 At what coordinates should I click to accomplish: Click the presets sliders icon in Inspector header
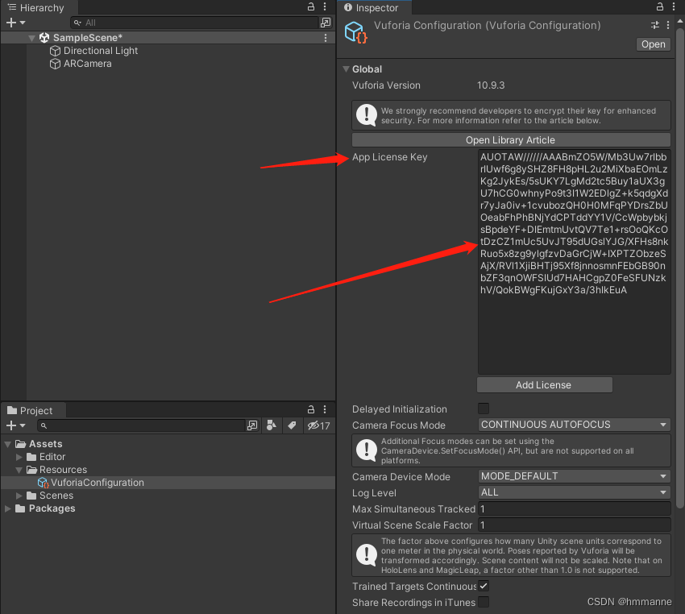pyautogui.click(x=654, y=26)
